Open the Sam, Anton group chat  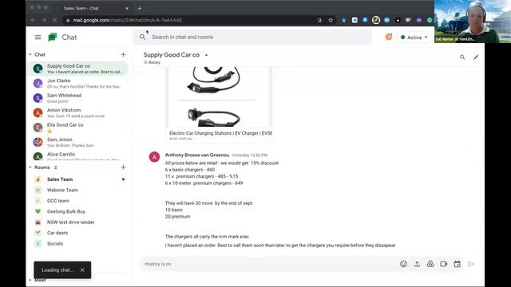click(x=78, y=142)
